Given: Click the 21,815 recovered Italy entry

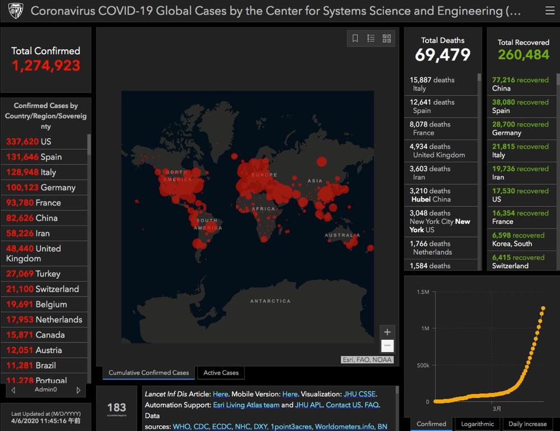Looking at the screenshot, I should tap(522, 151).
